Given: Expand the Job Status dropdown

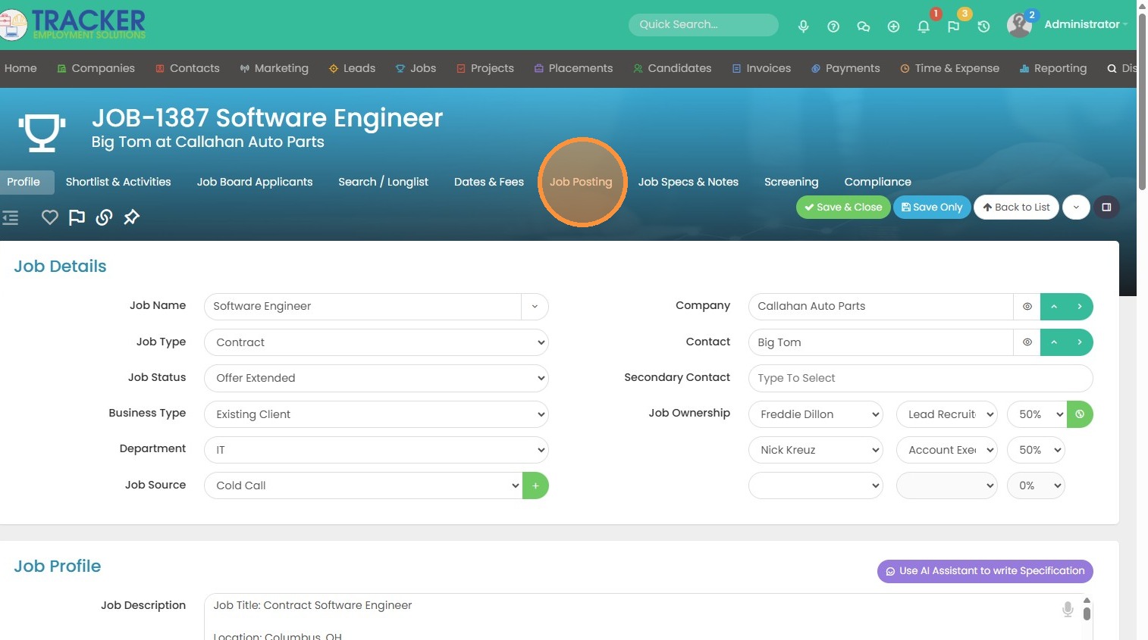Looking at the screenshot, I should [376, 378].
